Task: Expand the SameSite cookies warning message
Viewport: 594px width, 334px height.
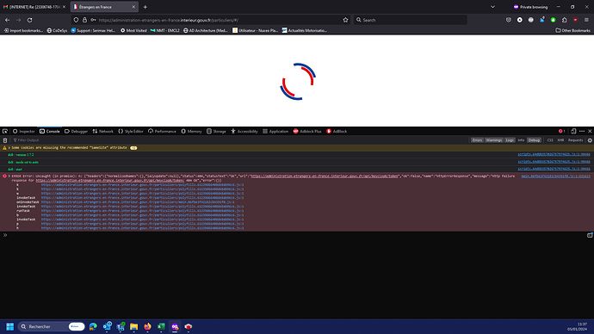Action: (x=9, y=148)
